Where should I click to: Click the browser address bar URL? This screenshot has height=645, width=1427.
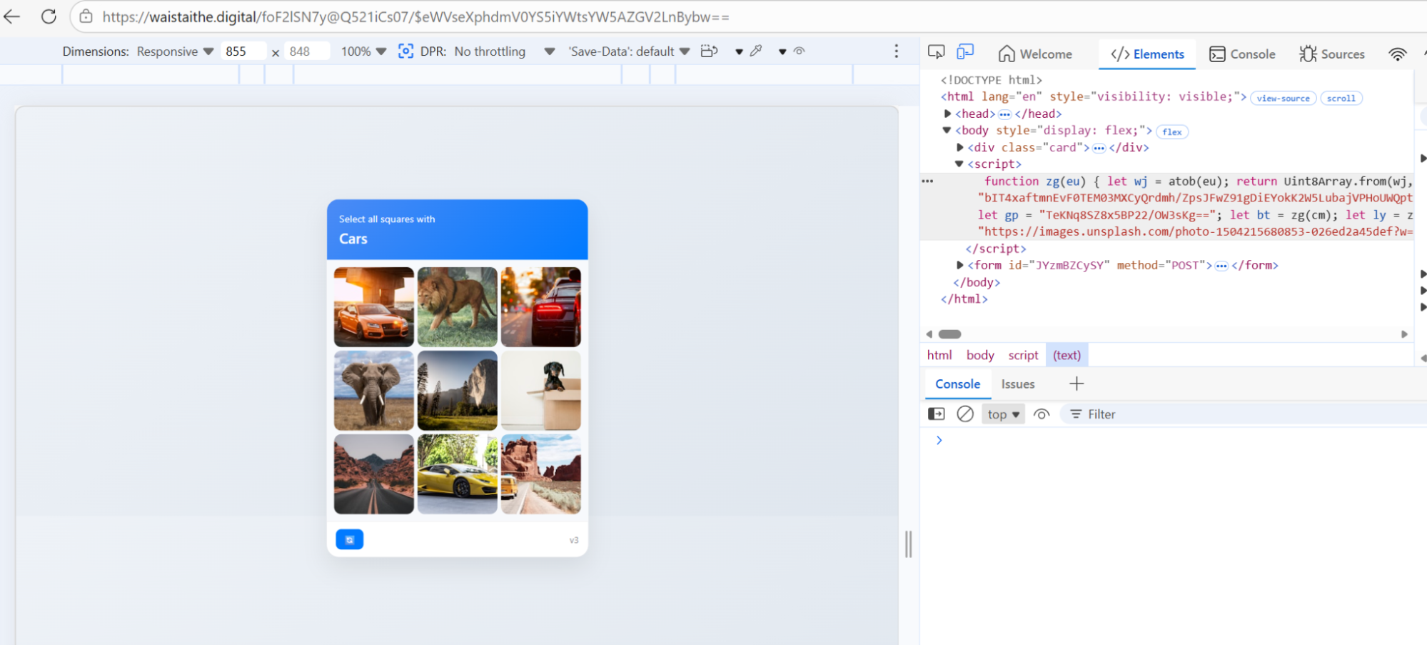coord(415,16)
